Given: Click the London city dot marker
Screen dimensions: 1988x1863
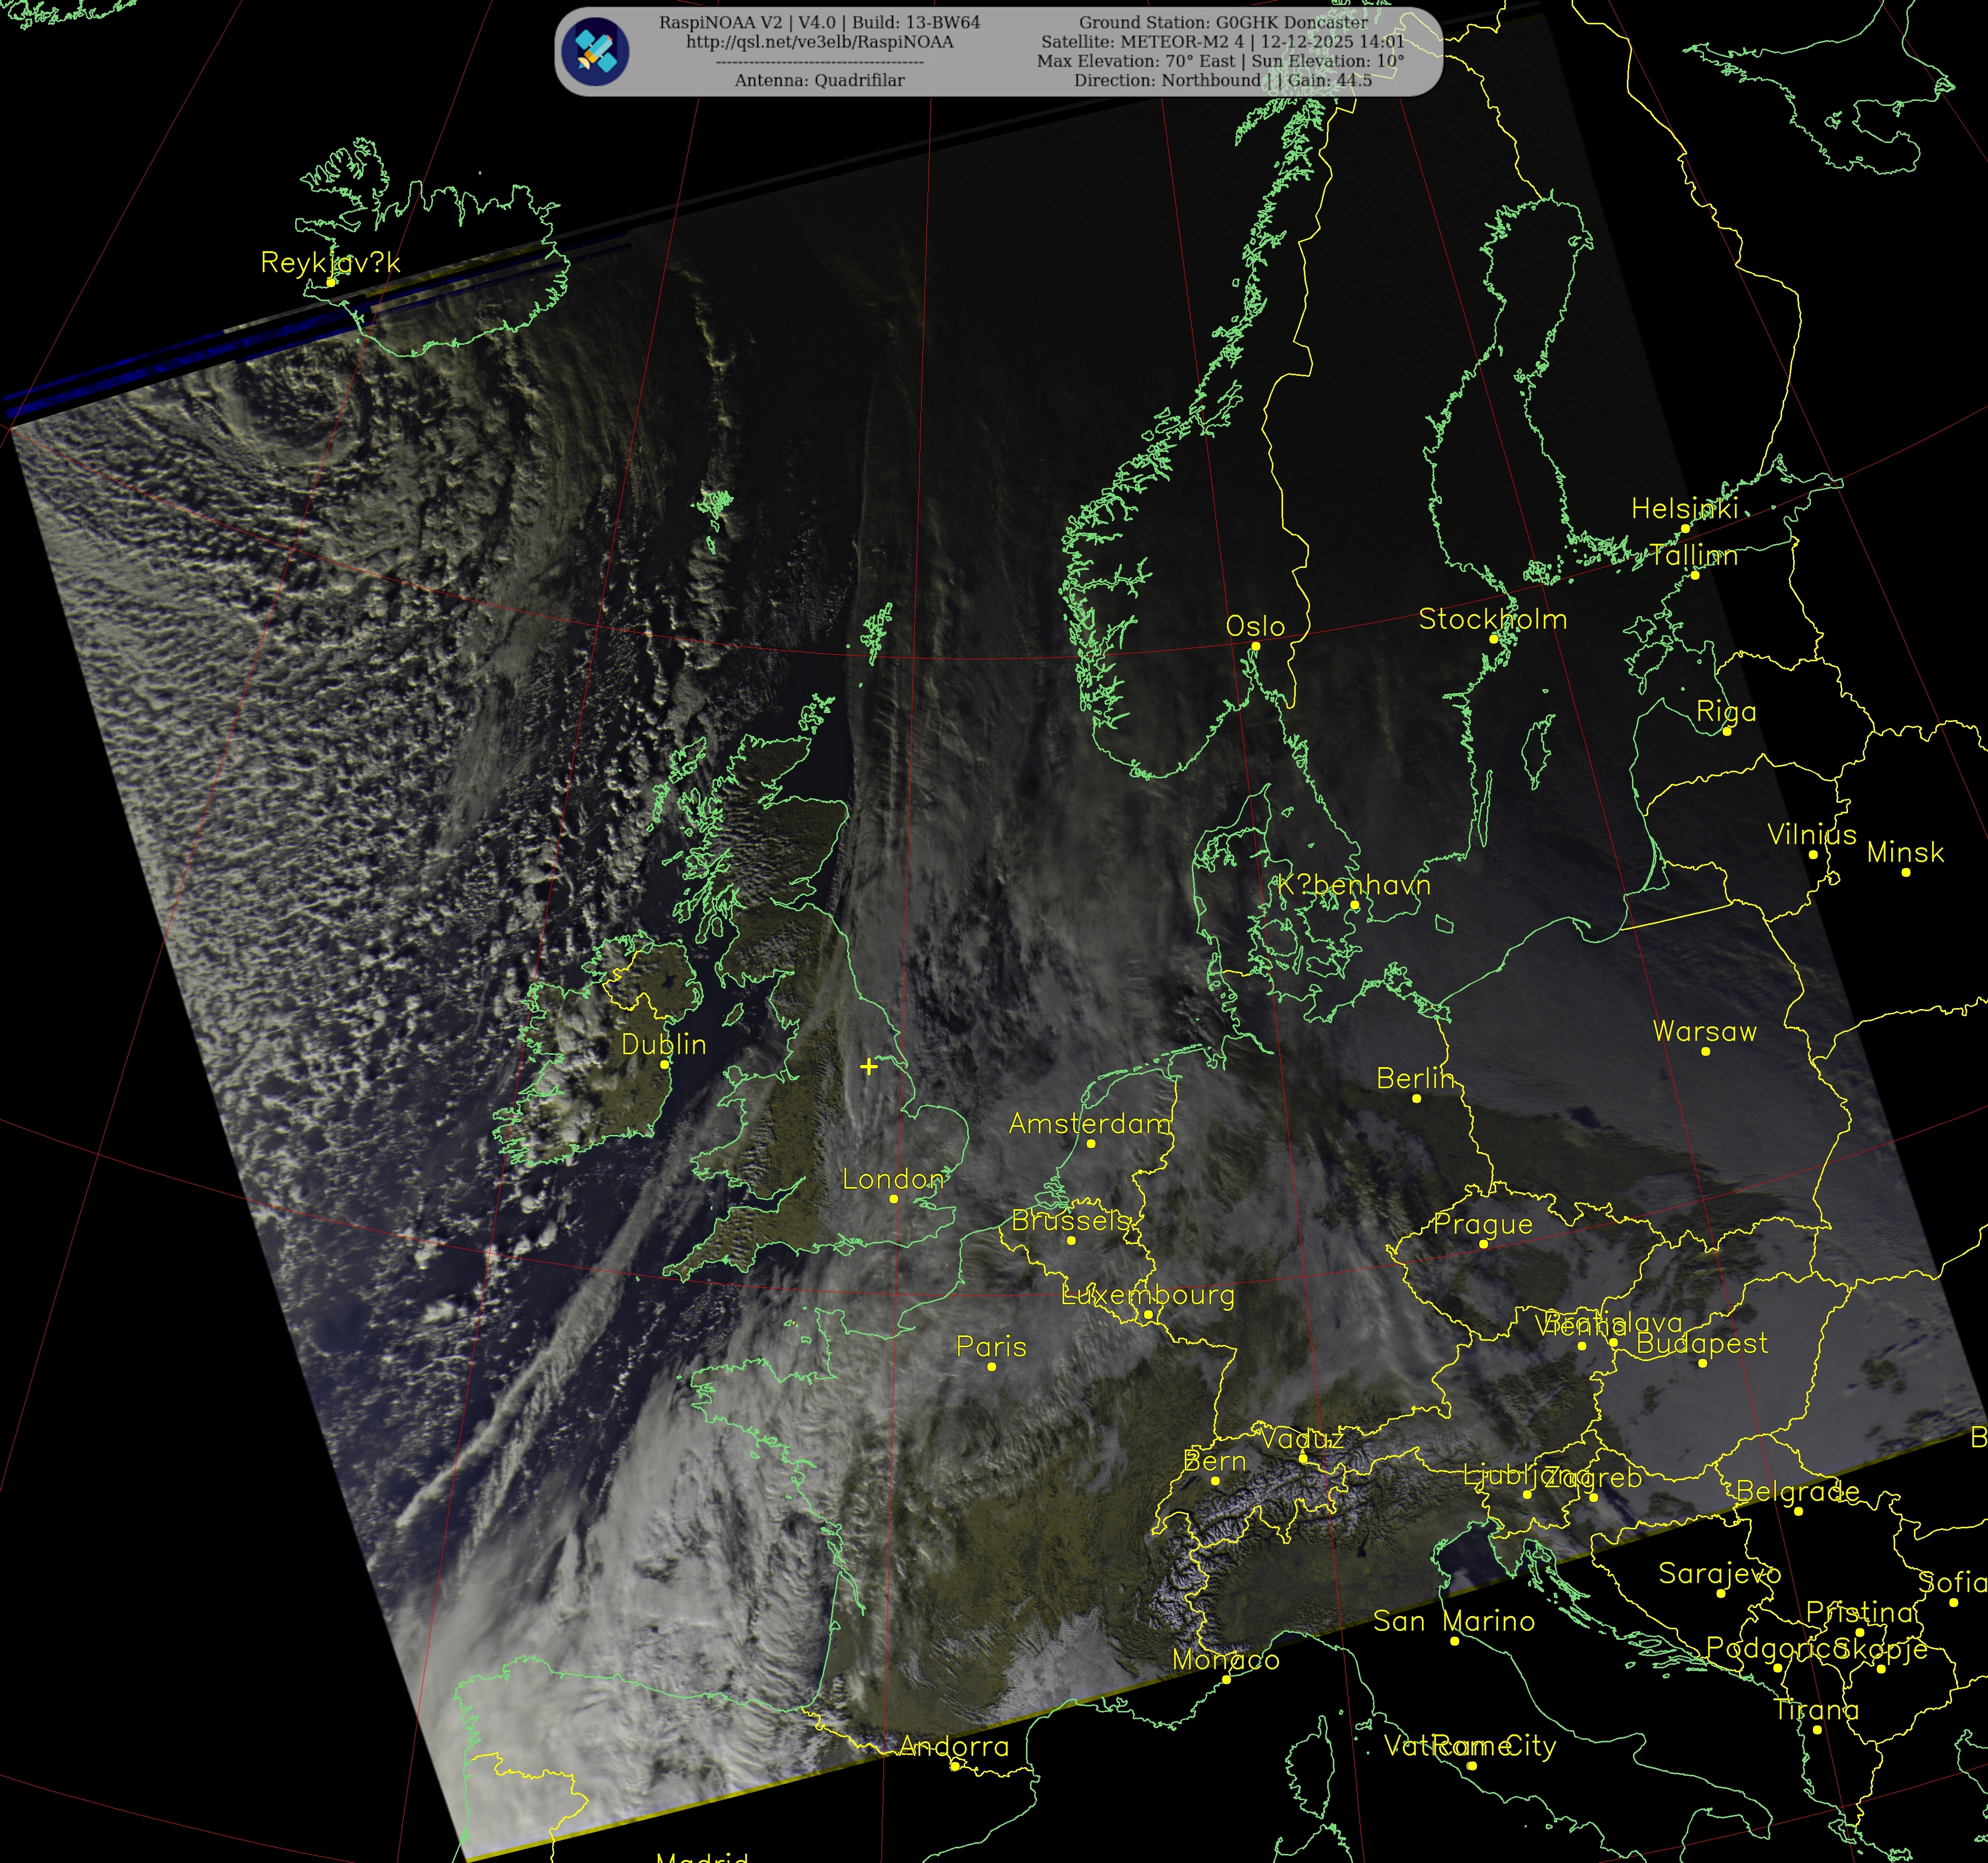Looking at the screenshot, I should [894, 1198].
